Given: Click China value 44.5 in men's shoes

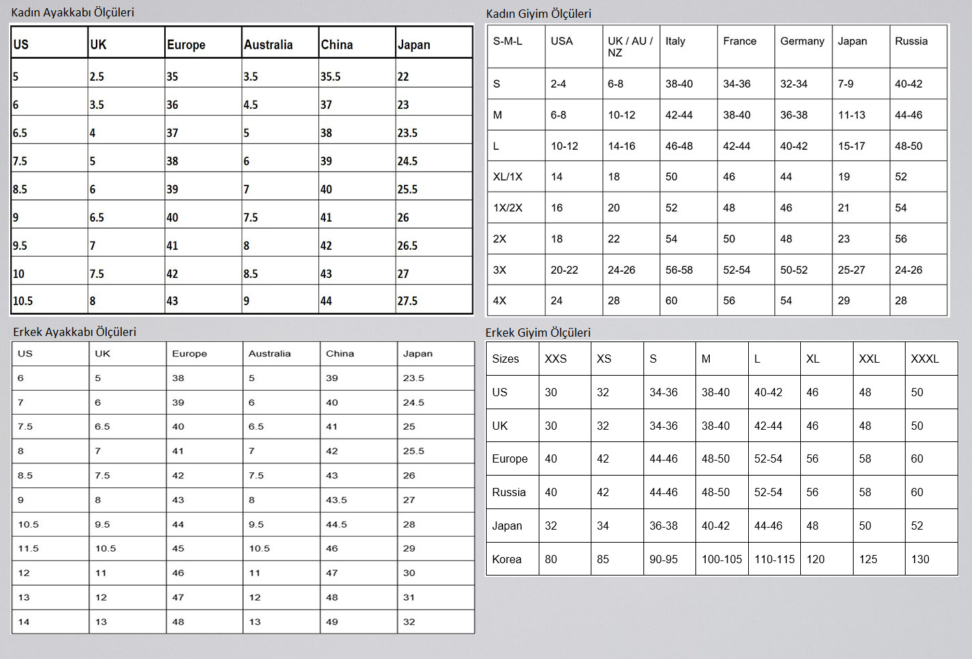Looking at the screenshot, I should coord(336,524).
